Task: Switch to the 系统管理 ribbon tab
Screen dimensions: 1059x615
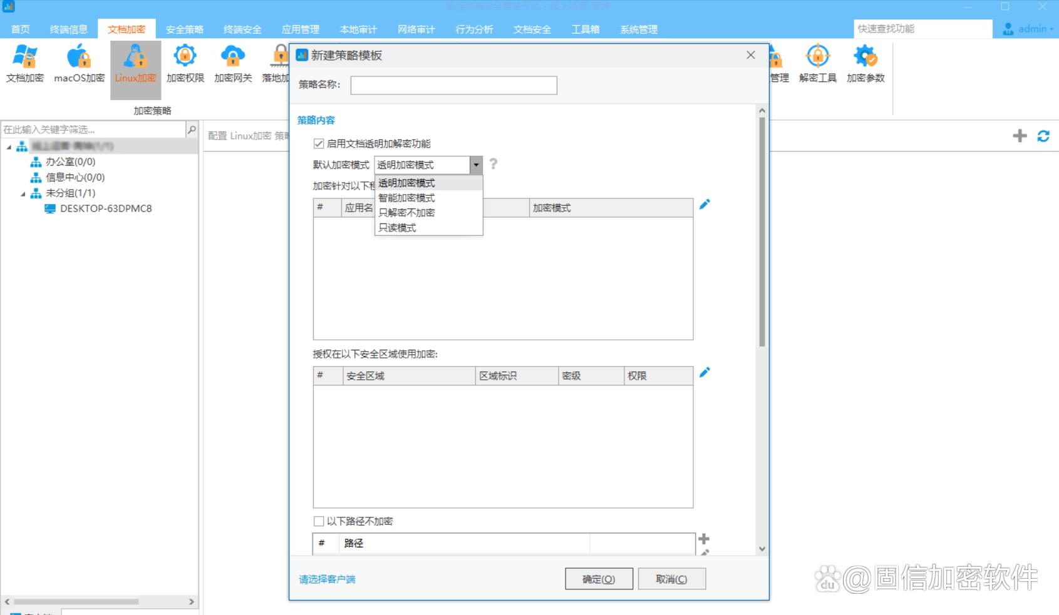Action: point(638,29)
